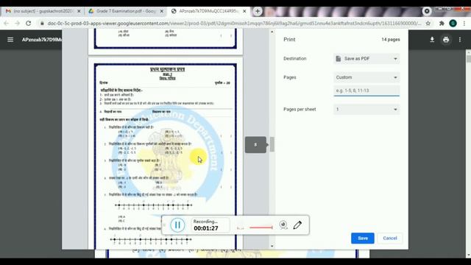Open the browser extensions puzzle icon

pos(442,23)
